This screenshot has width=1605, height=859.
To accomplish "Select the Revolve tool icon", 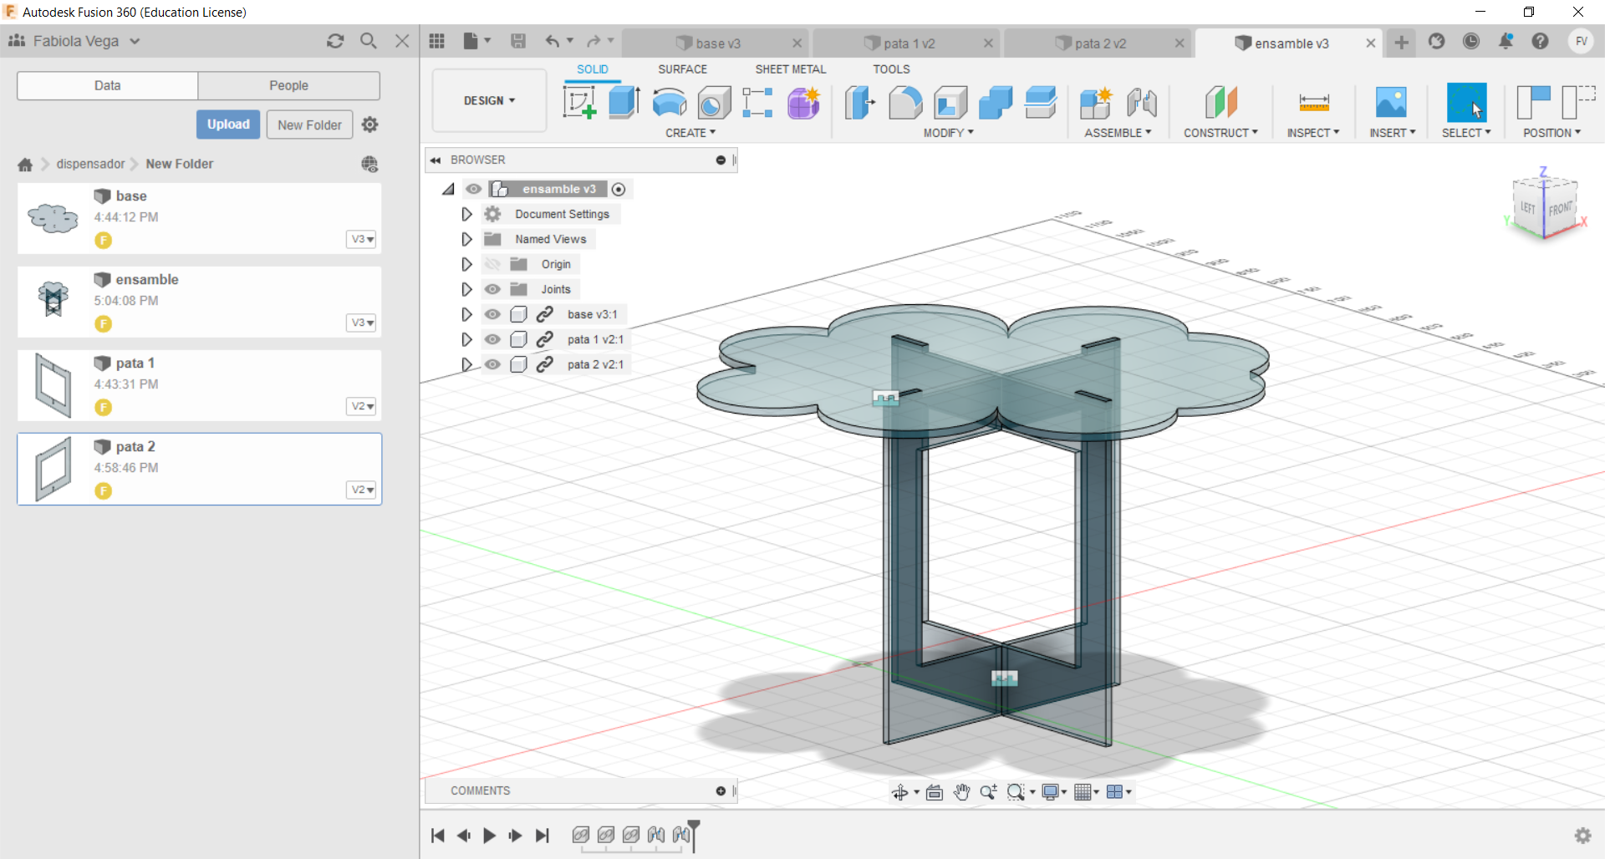I will [669, 103].
